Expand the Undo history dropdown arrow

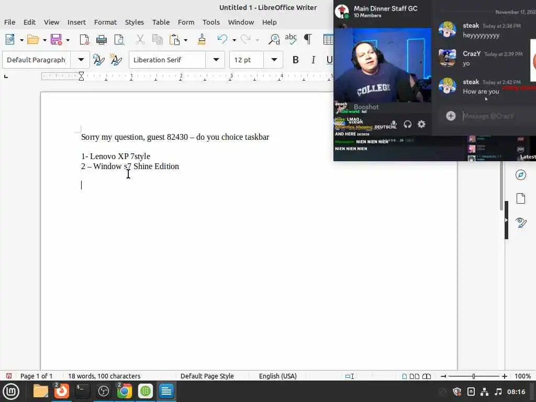coord(234,40)
